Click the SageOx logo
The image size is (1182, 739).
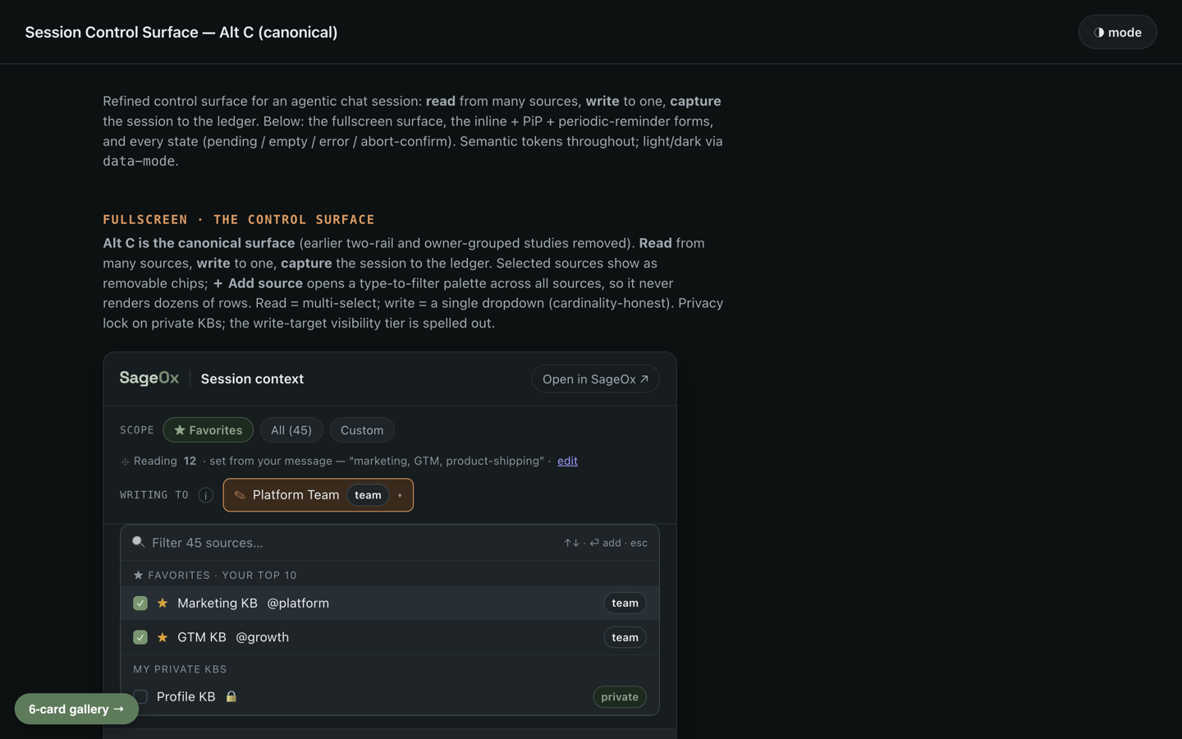pyautogui.click(x=149, y=378)
